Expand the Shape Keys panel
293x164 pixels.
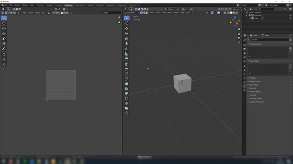pyautogui.click(x=254, y=61)
